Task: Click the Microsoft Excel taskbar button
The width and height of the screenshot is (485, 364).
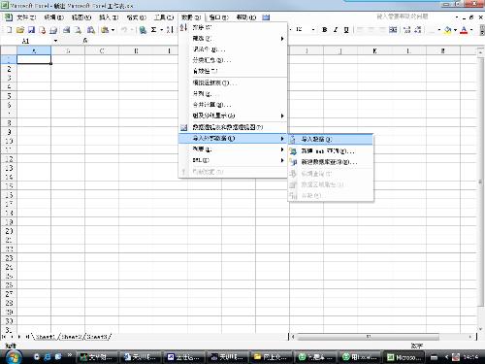Action: point(404,357)
